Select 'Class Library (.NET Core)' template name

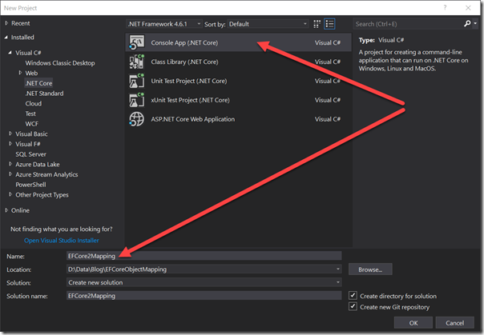coord(184,62)
